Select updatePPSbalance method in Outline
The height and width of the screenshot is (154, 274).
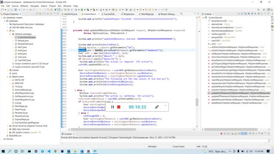tap(240, 96)
